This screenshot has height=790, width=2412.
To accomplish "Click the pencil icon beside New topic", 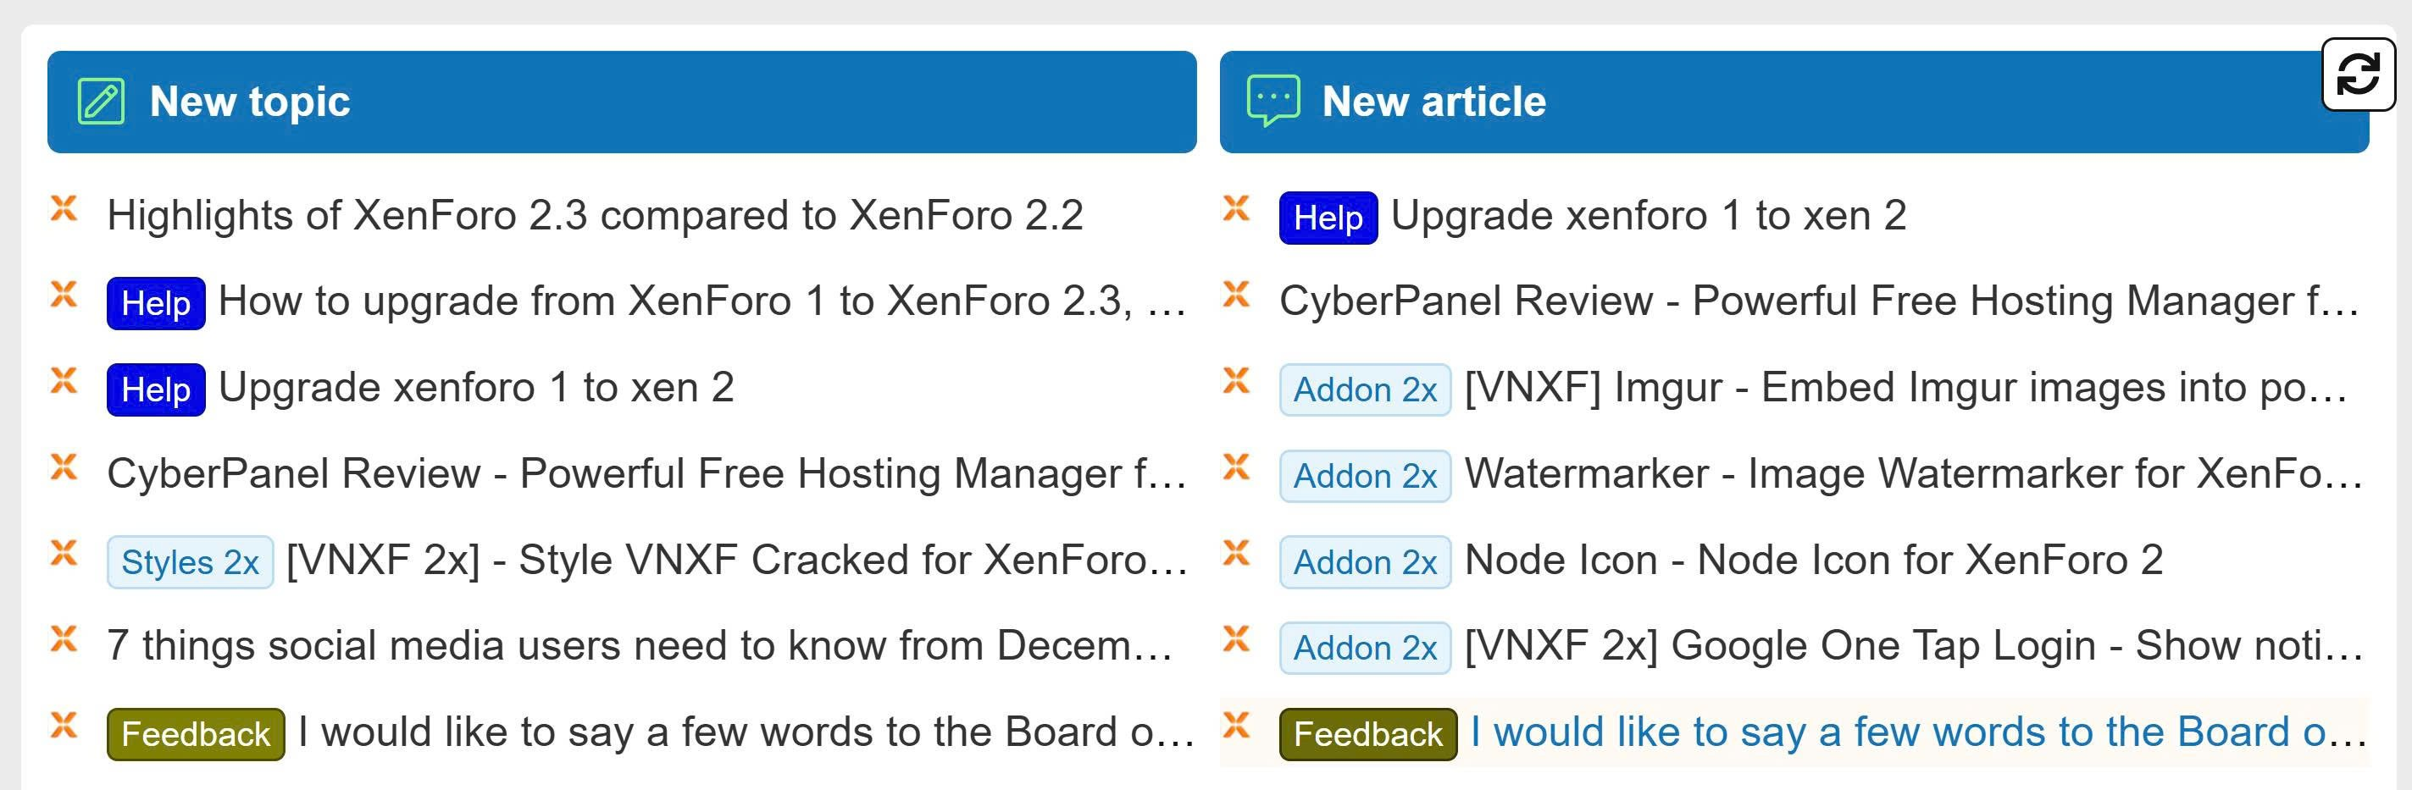I will coord(100,101).
